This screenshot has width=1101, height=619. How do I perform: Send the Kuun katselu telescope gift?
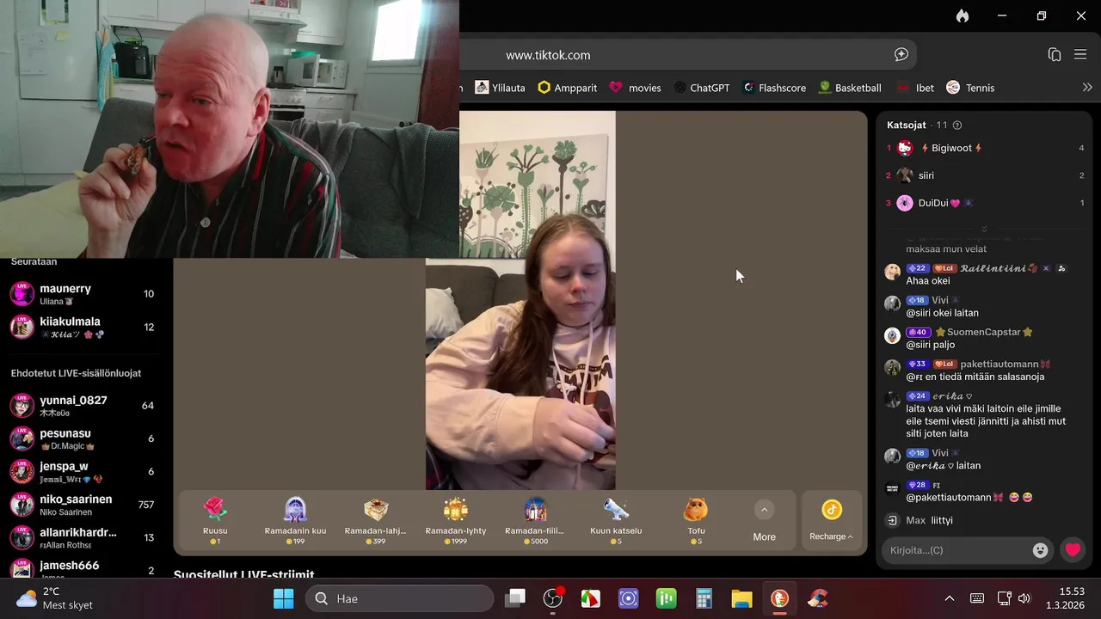(616, 521)
